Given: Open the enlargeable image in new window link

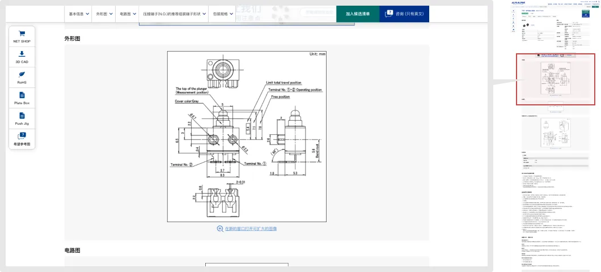Looking at the screenshot, I should [251, 229].
